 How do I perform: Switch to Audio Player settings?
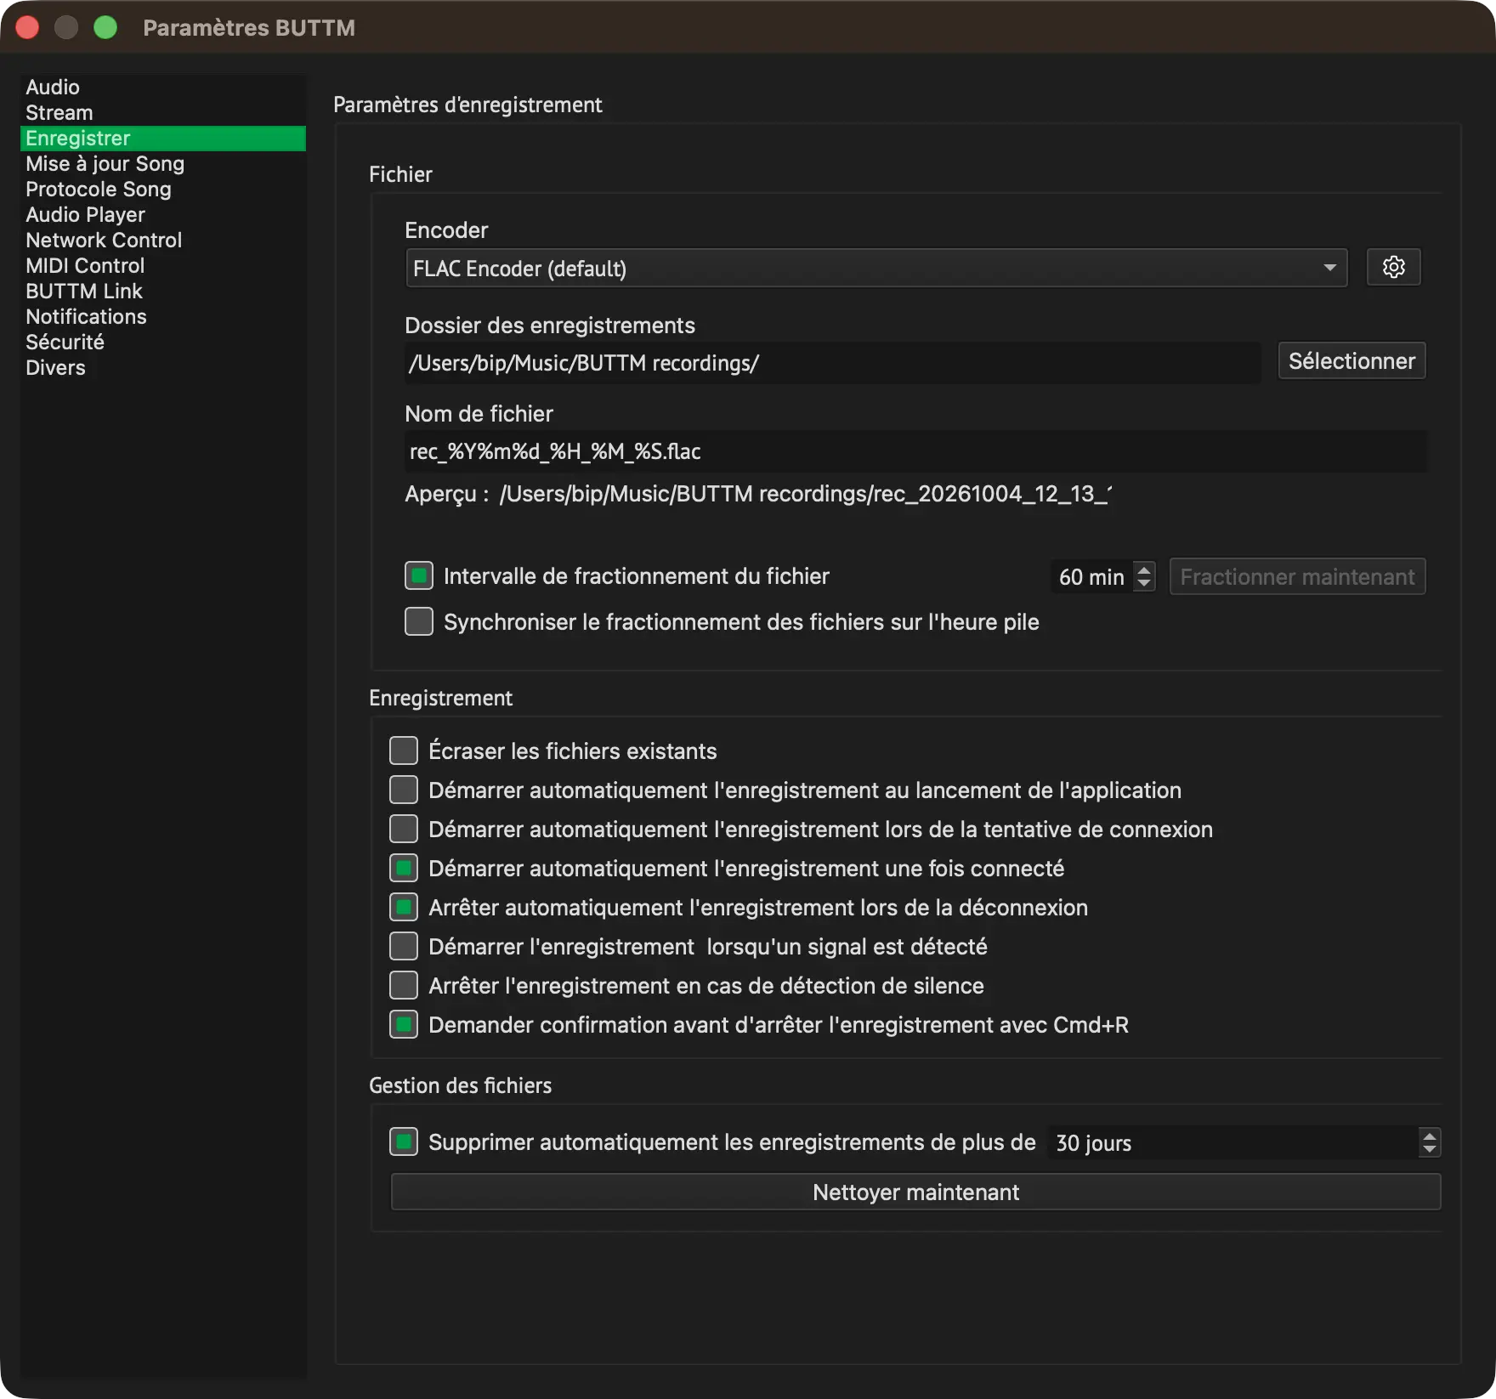(x=162, y=215)
